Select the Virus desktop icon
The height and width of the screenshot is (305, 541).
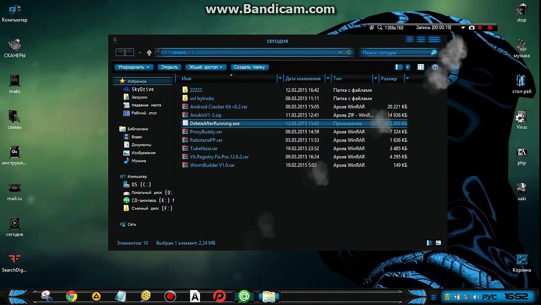click(x=521, y=120)
